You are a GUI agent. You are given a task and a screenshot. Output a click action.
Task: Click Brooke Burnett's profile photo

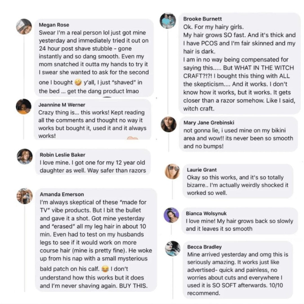pos(168,21)
